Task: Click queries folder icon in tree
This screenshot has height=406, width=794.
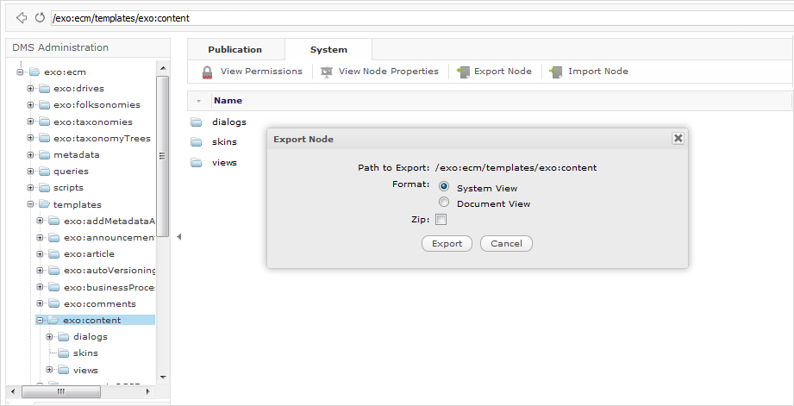Action: 45,172
